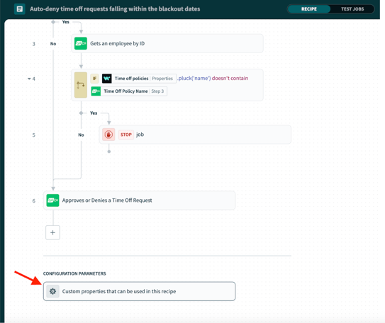
Task: Open the Gets an employee by ID step
Action: pyautogui.click(x=167, y=43)
